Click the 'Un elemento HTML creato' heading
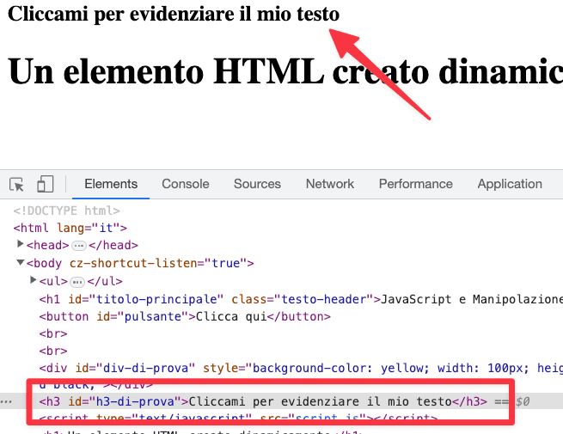The height and width of the screenshot is (434, 563). pyautogui.click(x=285, y=71)
